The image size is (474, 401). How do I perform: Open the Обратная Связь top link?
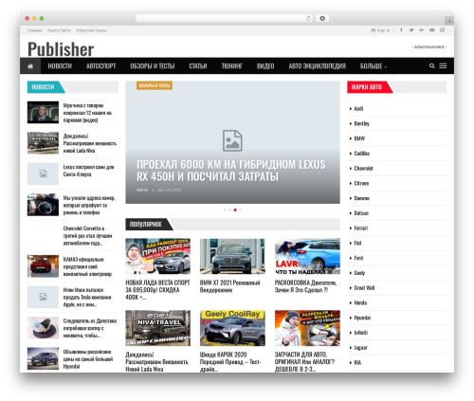91,30
